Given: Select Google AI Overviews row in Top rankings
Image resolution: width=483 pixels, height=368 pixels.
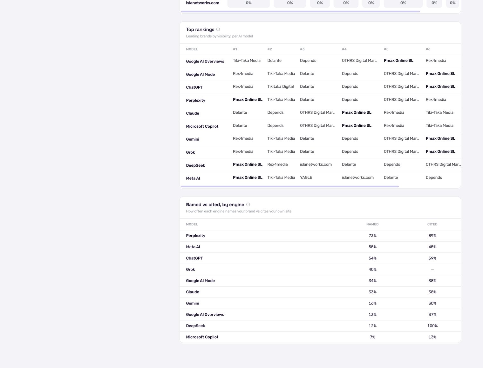Looking at the screenshot, I should click(x=320, y=61).
